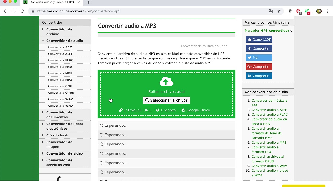Image resolution: width=333 pixels, height=187 pixels.
Task: Go back using the browser back arrow
Action: point(6,11)
